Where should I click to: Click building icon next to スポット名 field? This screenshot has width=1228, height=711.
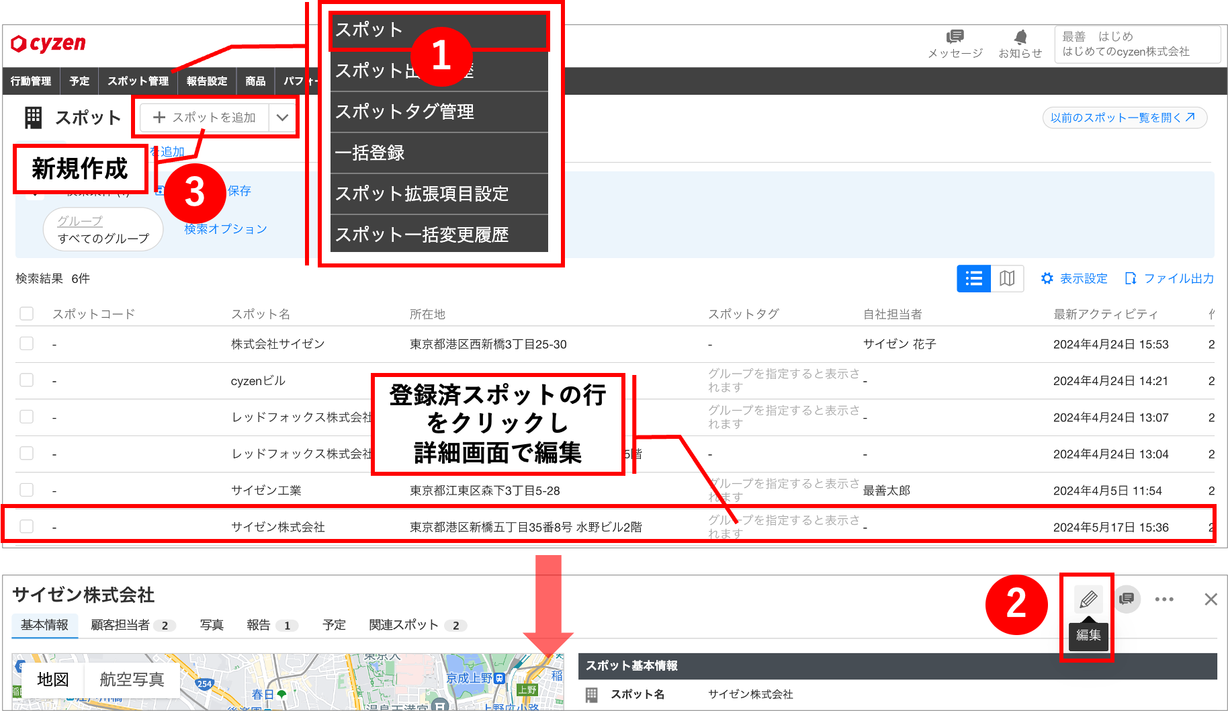[x=591, y=694]
